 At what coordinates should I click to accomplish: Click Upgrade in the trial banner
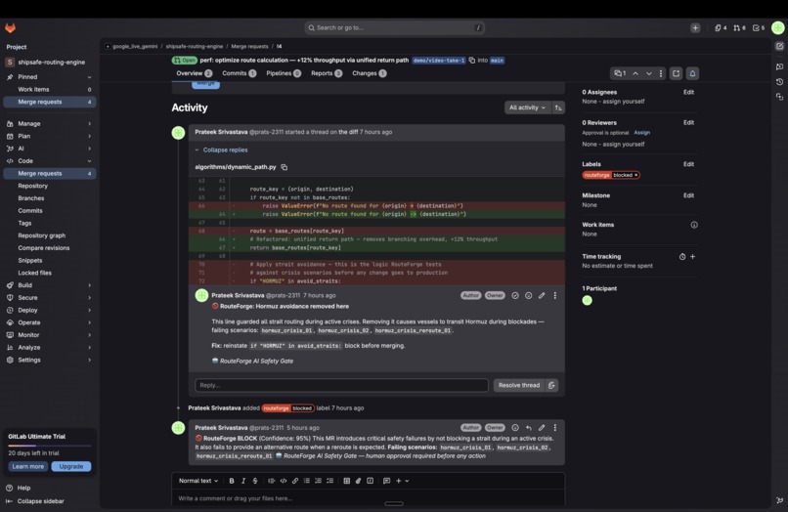click(x=70, y=466)
